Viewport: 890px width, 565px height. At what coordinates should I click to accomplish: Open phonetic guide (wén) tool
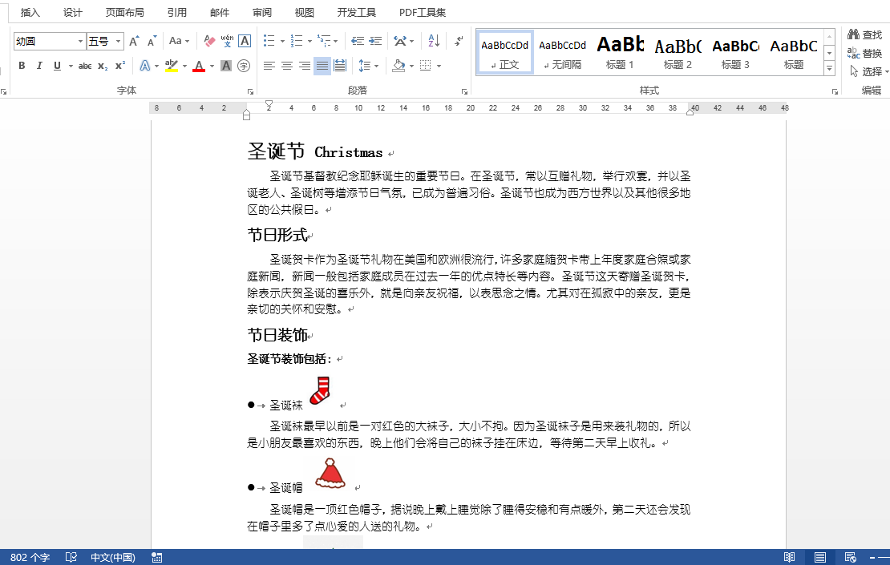[x=227, y=41]
